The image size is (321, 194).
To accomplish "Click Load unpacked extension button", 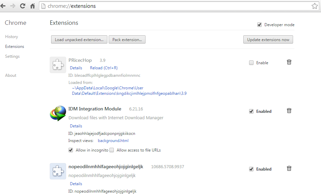I will pos(79,40).
